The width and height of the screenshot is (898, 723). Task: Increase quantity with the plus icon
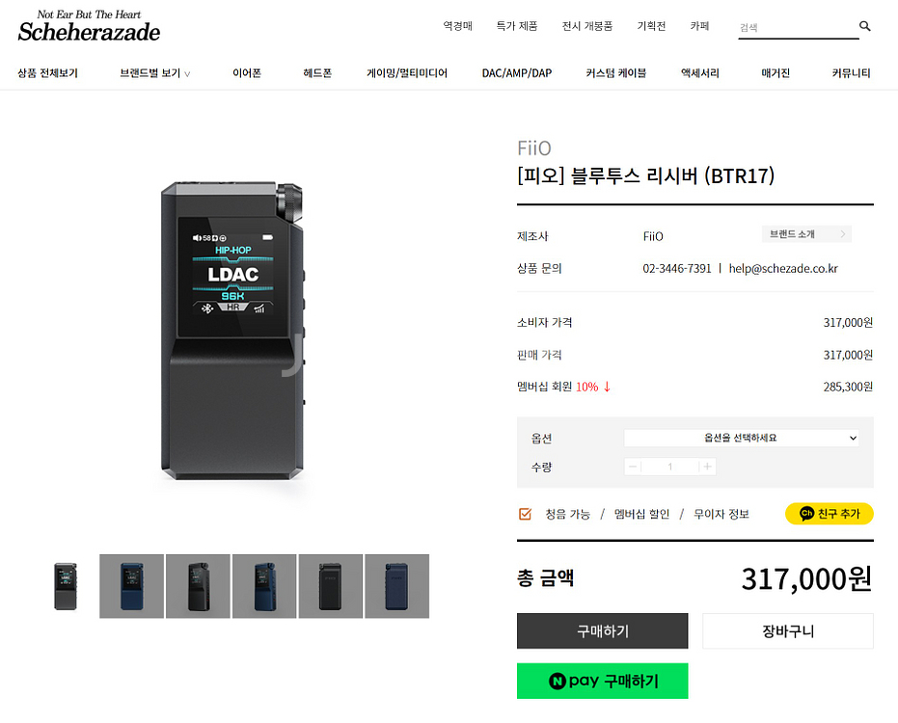708,467
